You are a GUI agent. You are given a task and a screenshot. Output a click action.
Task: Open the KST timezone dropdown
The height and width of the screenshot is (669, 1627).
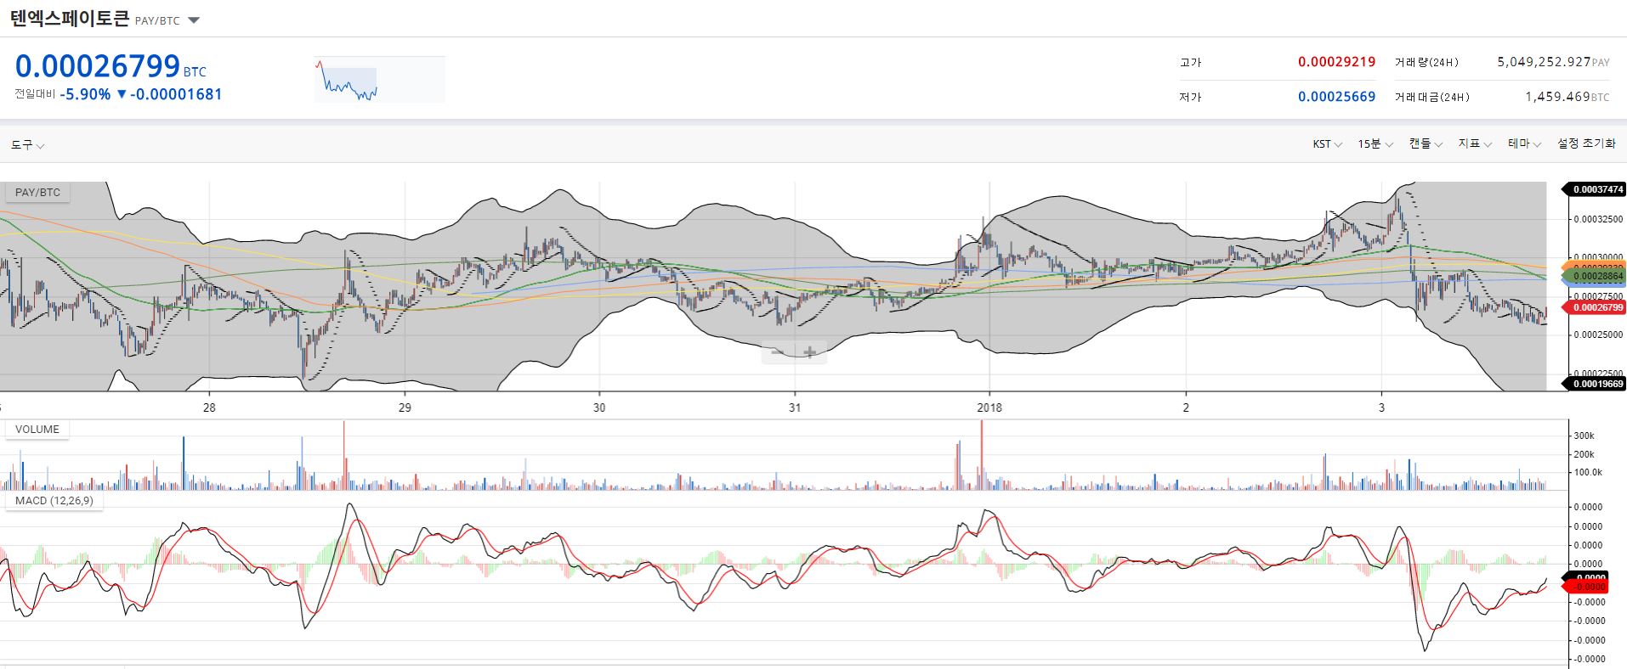[1327, 144]
